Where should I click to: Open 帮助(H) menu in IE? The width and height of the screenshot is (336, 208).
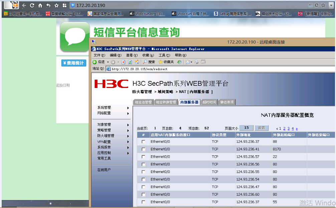[181, 55]
